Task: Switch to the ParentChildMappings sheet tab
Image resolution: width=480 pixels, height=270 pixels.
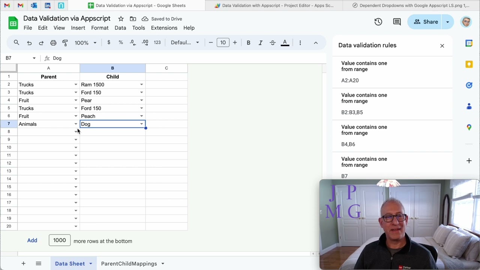Action: tap(129, 264)
